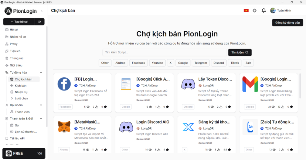Click download icon on FB Login card
306x160 pixels.
click(96, 107)
